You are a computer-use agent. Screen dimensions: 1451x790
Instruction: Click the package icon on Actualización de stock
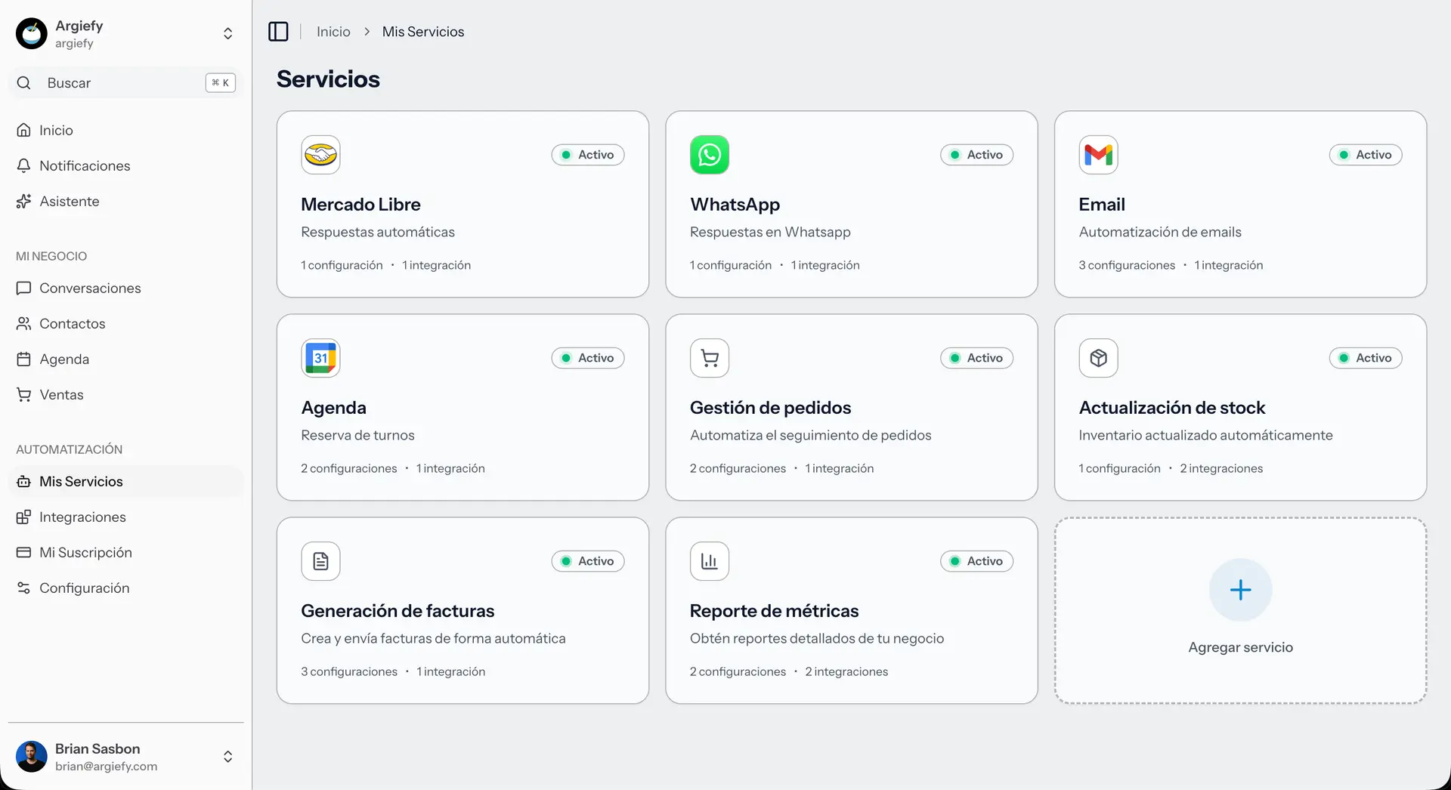click(x=1098, y=358)
